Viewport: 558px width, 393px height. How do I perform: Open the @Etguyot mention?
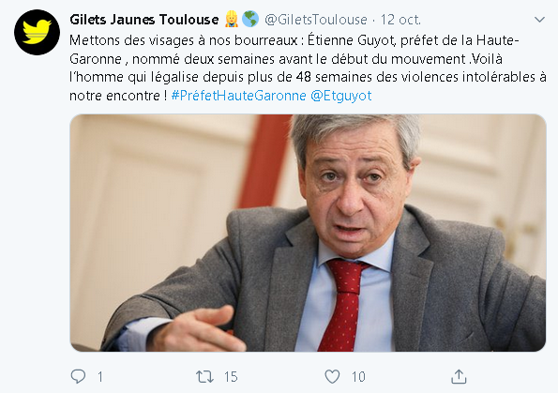pyautogui.click(x=341, y=96)
